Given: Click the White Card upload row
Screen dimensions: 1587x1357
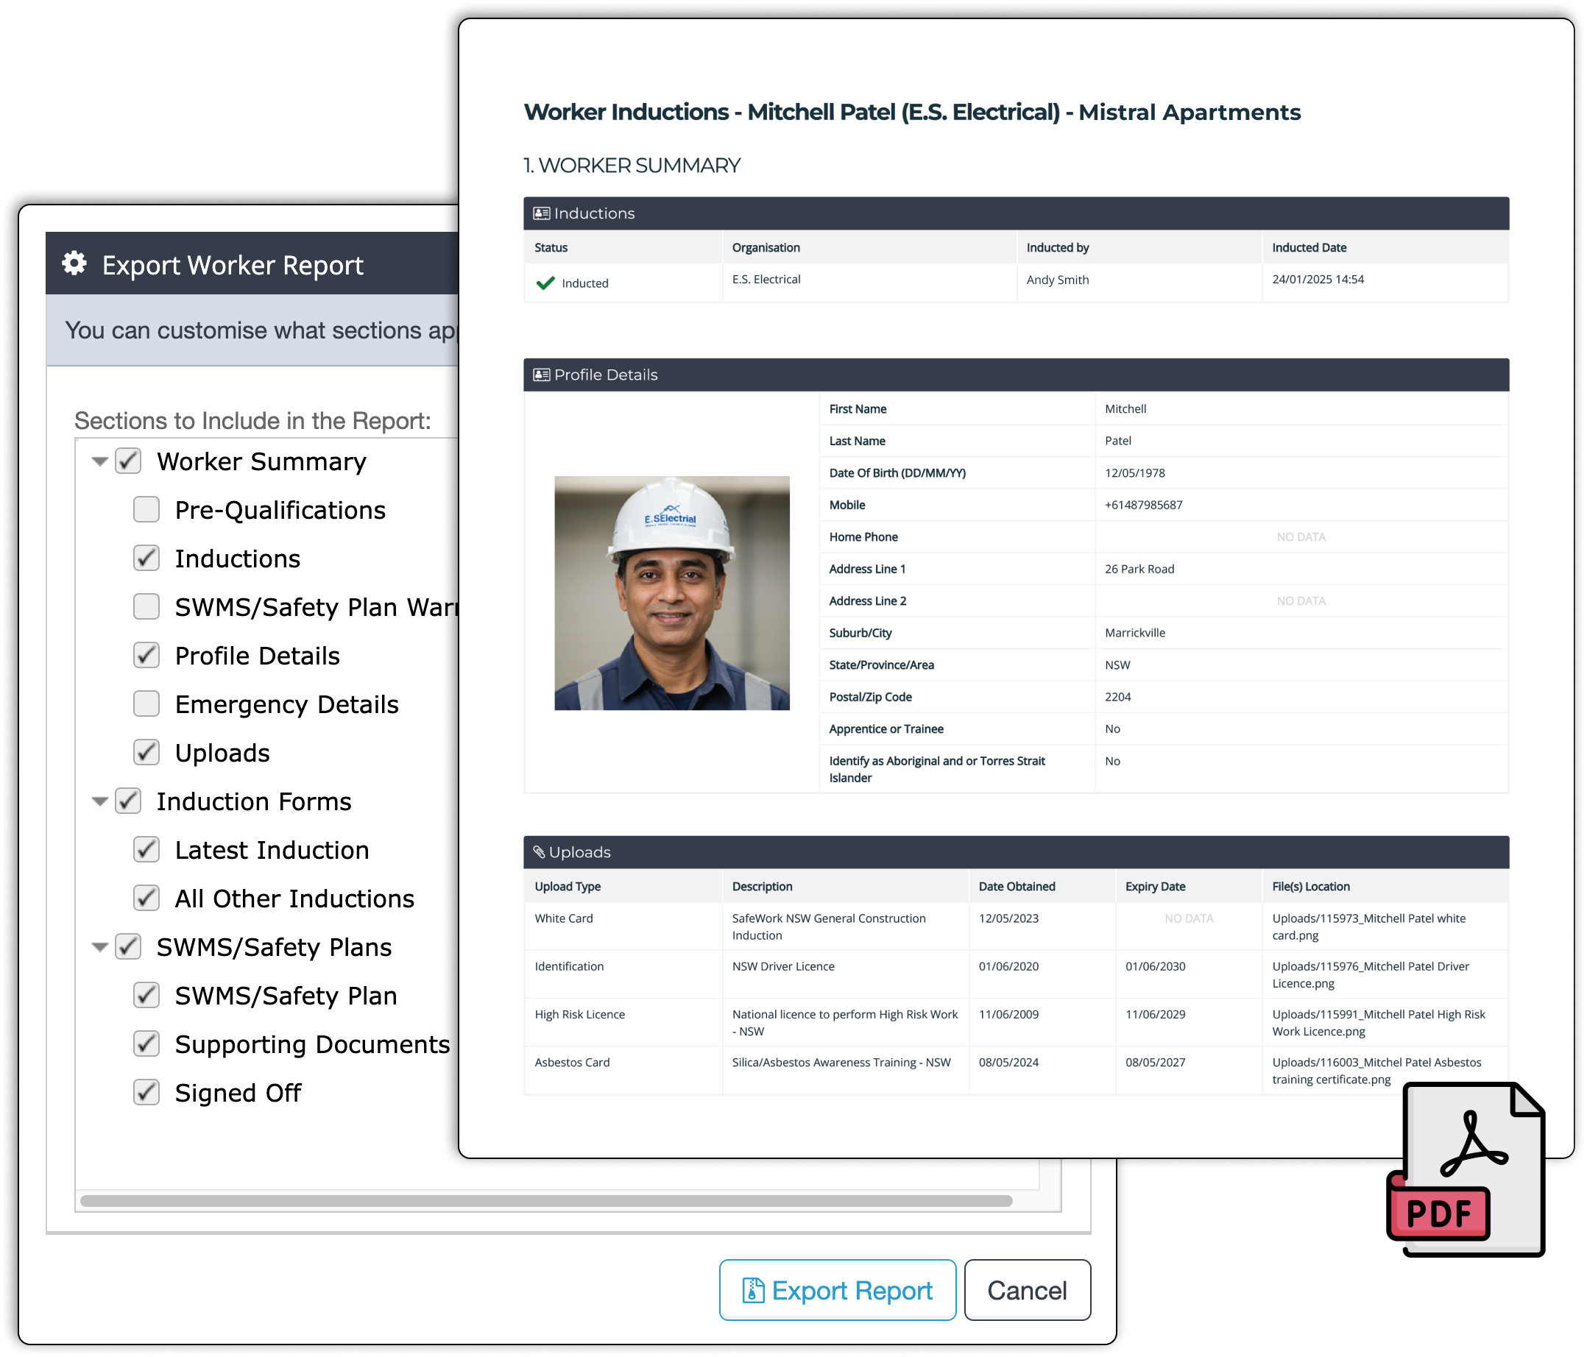Looking at the screenshot, I should (x=1016, y=926).
